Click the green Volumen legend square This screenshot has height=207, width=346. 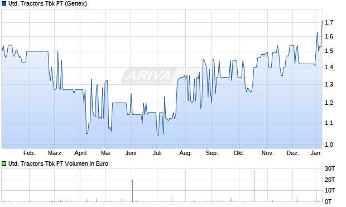pyautogui.click(x=4, y=163)
